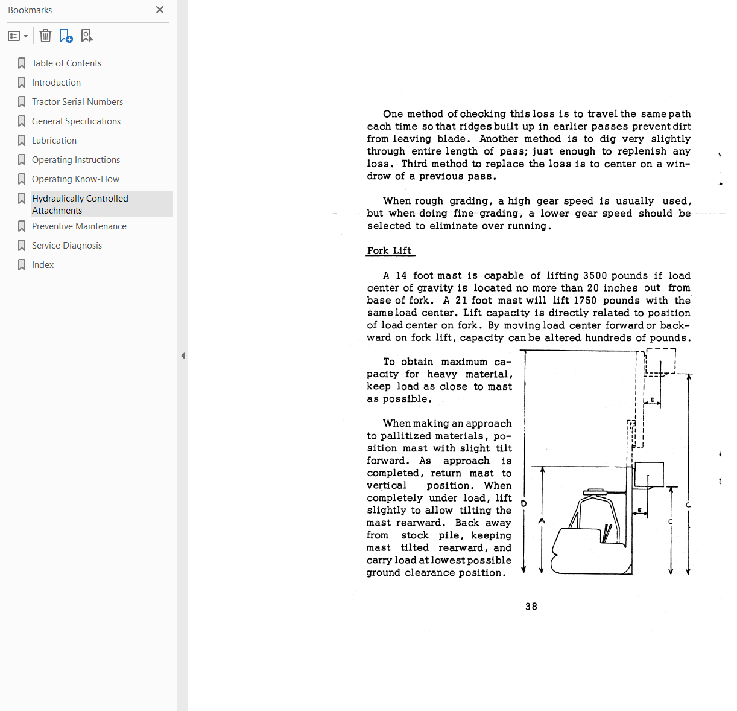Click the fork lift mast diagram

tap(606, 462)
